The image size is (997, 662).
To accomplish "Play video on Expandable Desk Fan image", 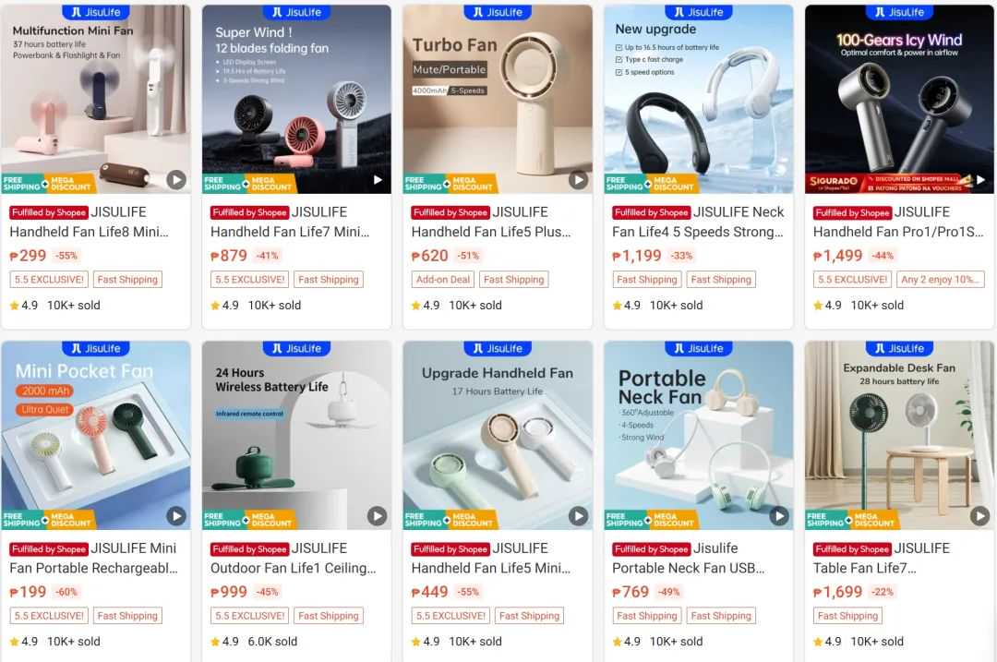I will click(979, 516).
